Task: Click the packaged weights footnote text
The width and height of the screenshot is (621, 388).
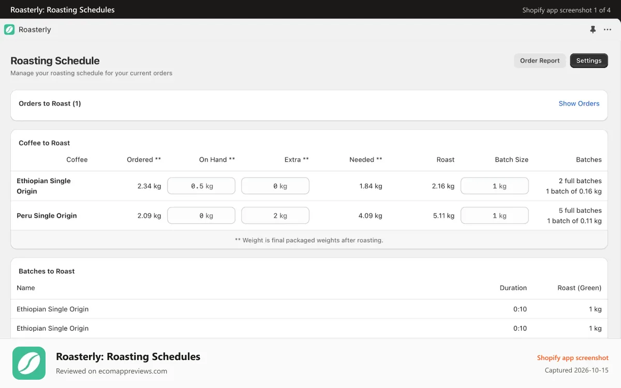Action: (x=309, y=240)
